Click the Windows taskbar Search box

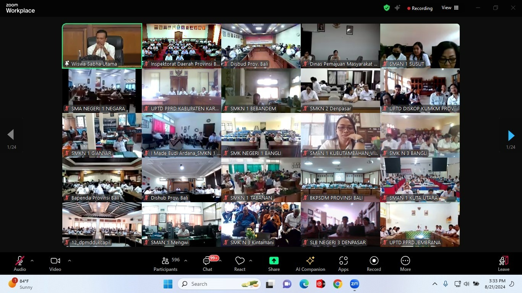point(219,284)
